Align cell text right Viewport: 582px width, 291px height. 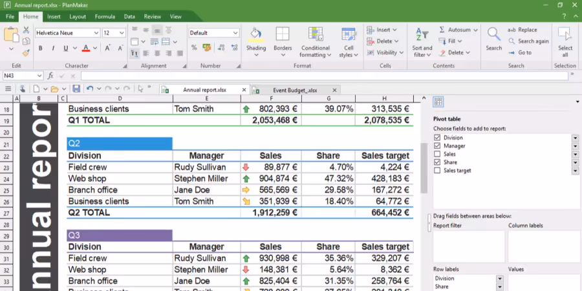(169, 54)
